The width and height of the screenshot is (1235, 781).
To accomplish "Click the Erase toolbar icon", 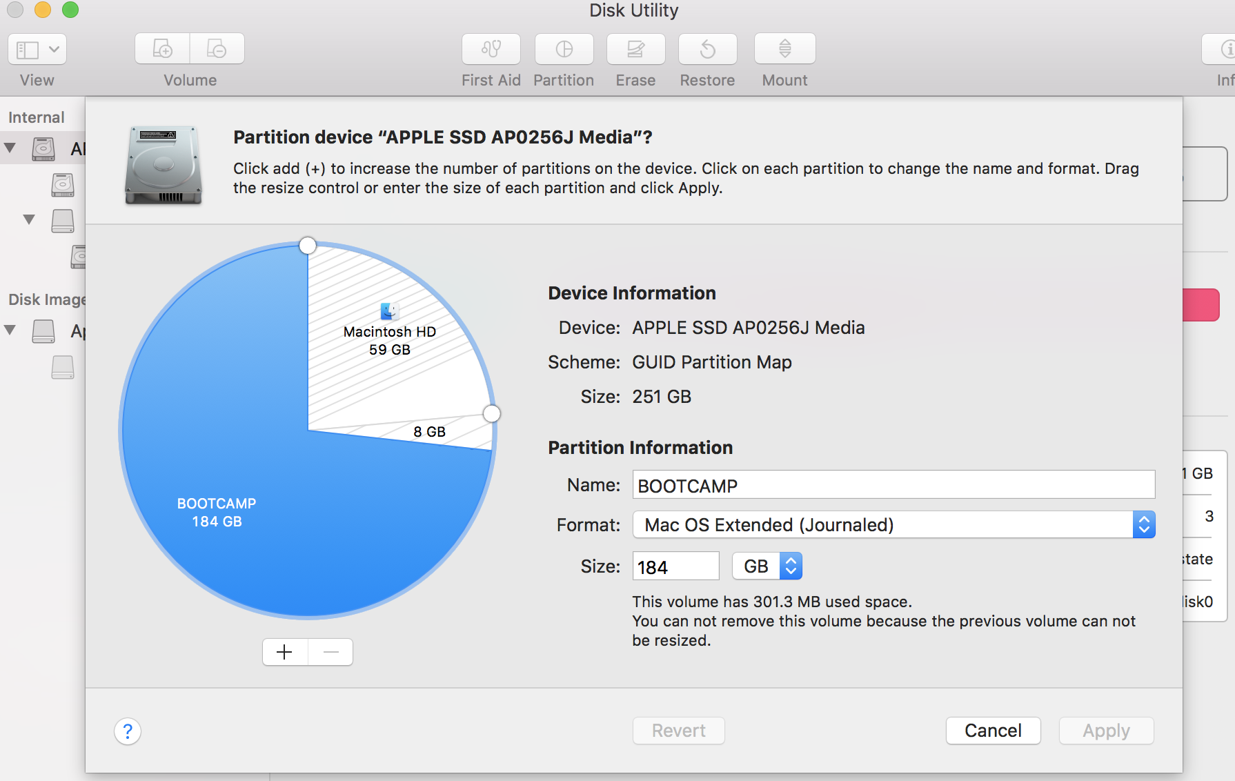I will [635, 48].
